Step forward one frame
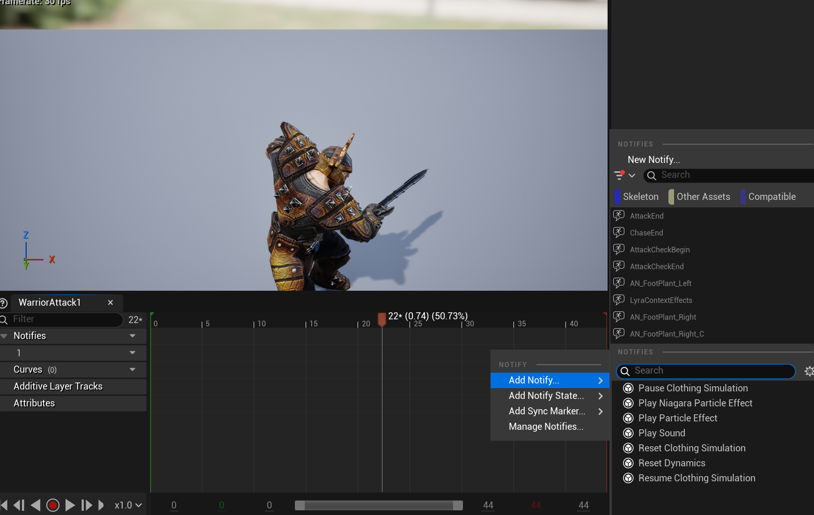Screen dimensions: 814x515 (x=87, y=505)
